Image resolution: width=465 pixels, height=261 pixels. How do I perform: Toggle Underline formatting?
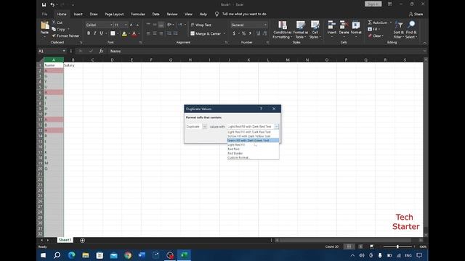click(102, 33)
